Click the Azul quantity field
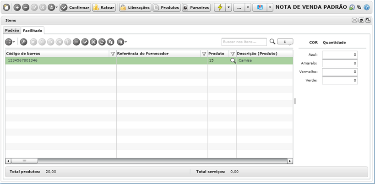Image resolution: width=375 pixels, height=184 pixels. point(340,55)
